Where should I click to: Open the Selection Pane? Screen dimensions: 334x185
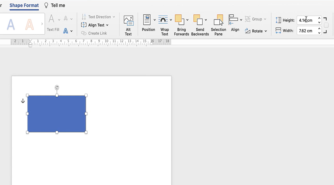click(x=219, y=20)
